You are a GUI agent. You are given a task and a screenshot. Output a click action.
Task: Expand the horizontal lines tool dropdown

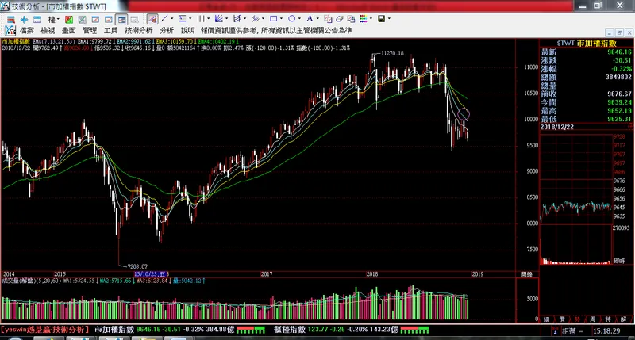[190, 18]
